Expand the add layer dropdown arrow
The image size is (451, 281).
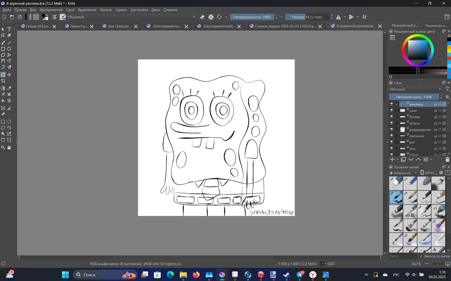[397, 160]
